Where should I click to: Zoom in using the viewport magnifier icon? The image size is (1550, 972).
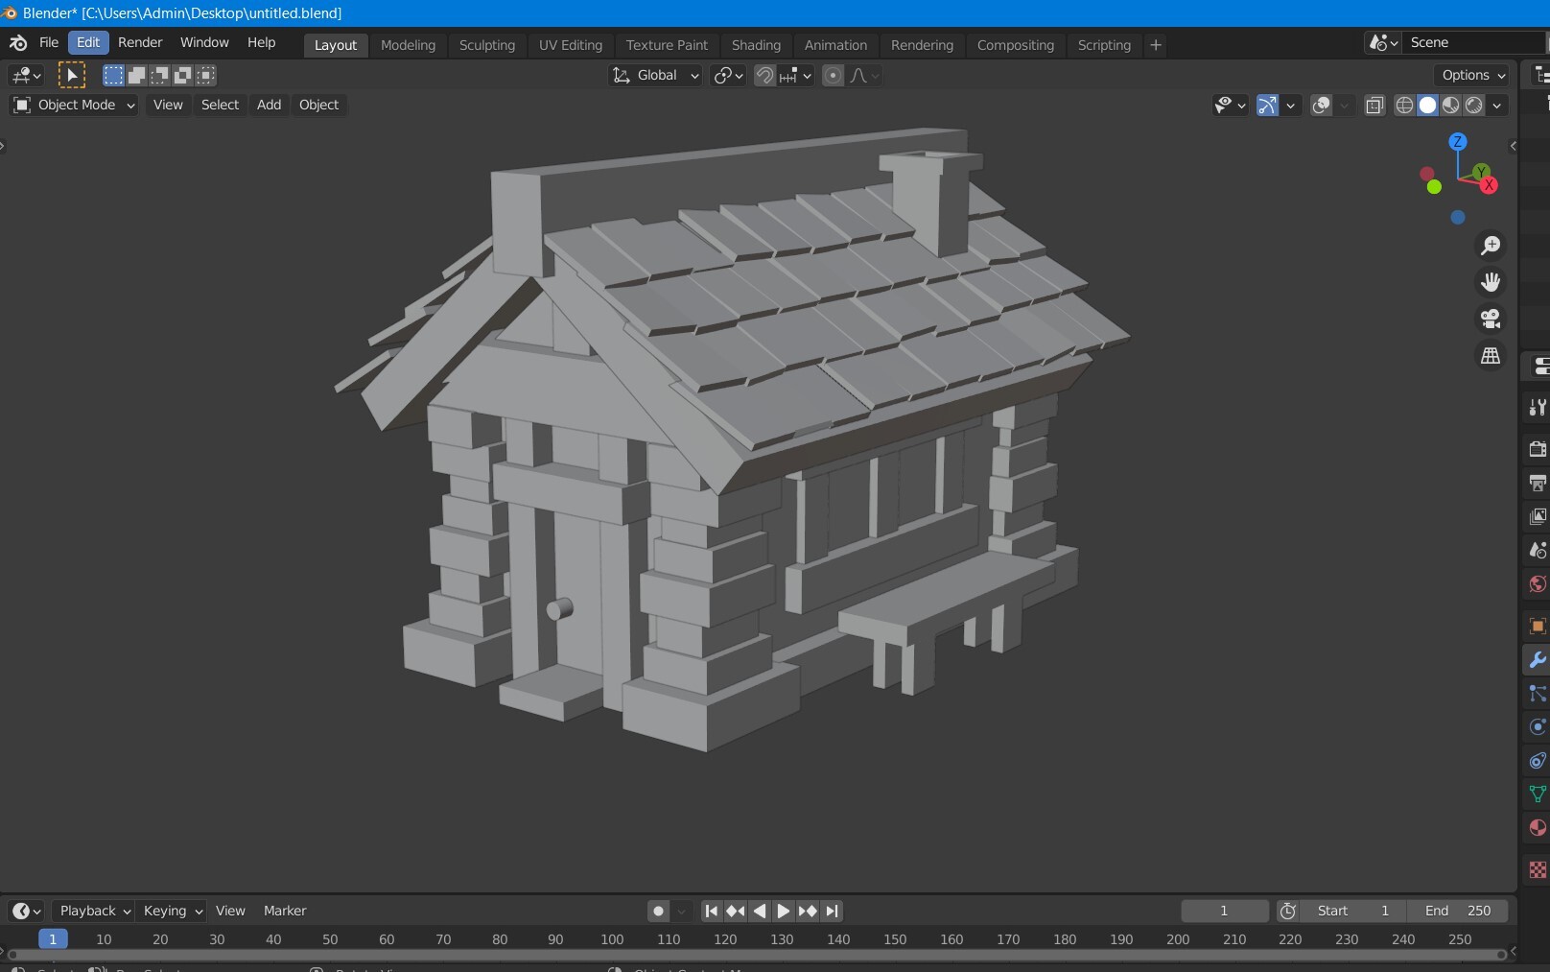pos(1491,246)
